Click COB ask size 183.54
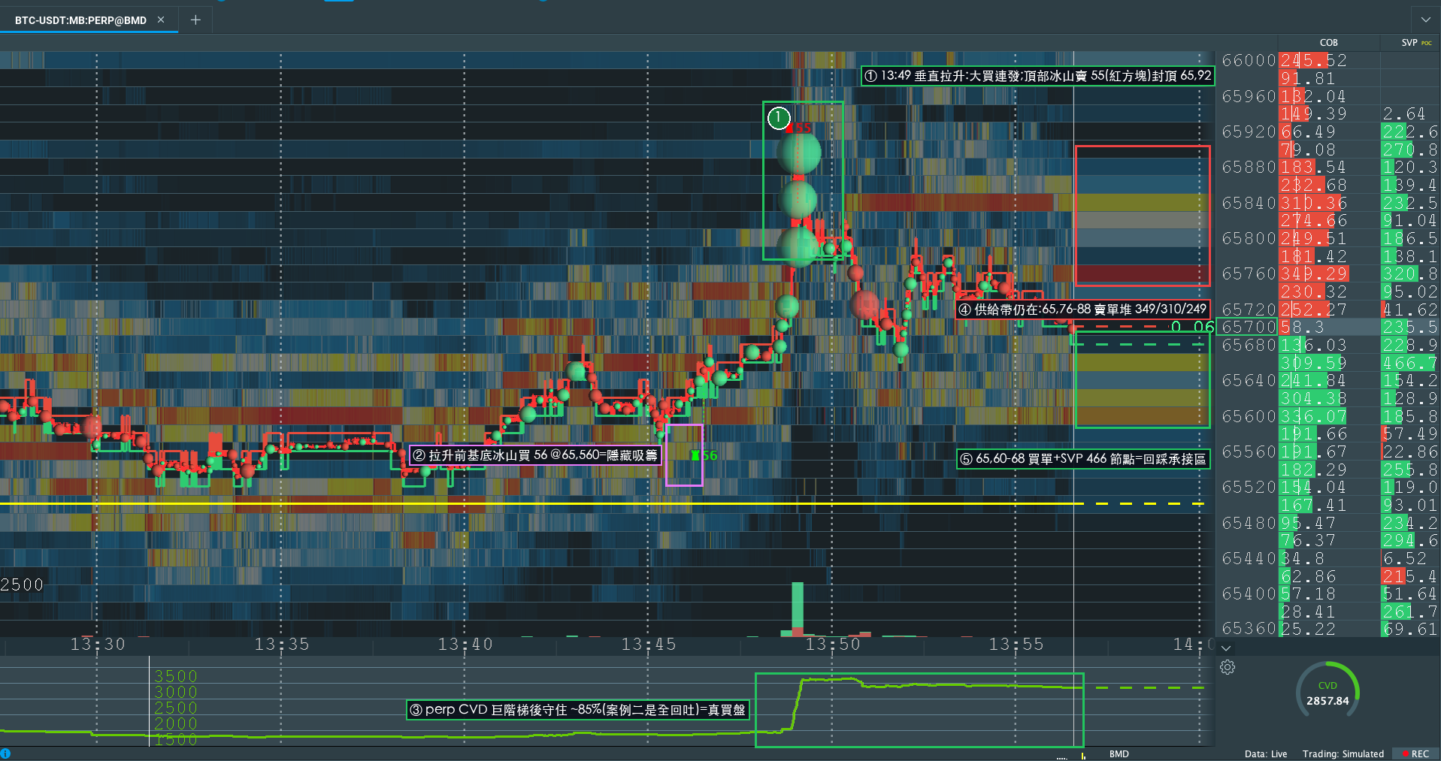Viewport: 1441px width, 761px height. tap(1313, 167)
